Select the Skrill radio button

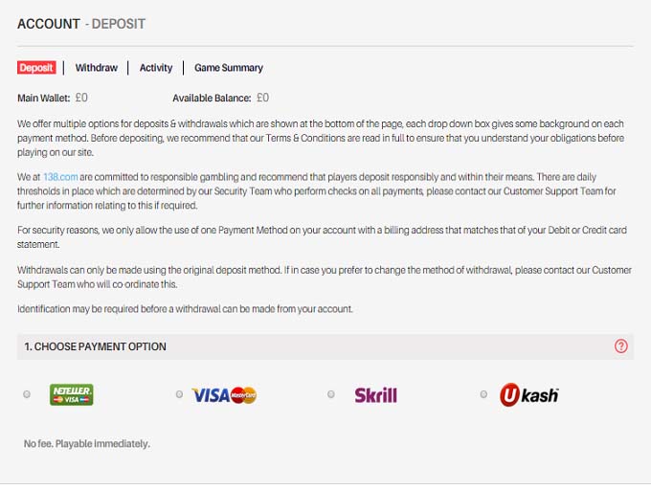tap(331, 394)
